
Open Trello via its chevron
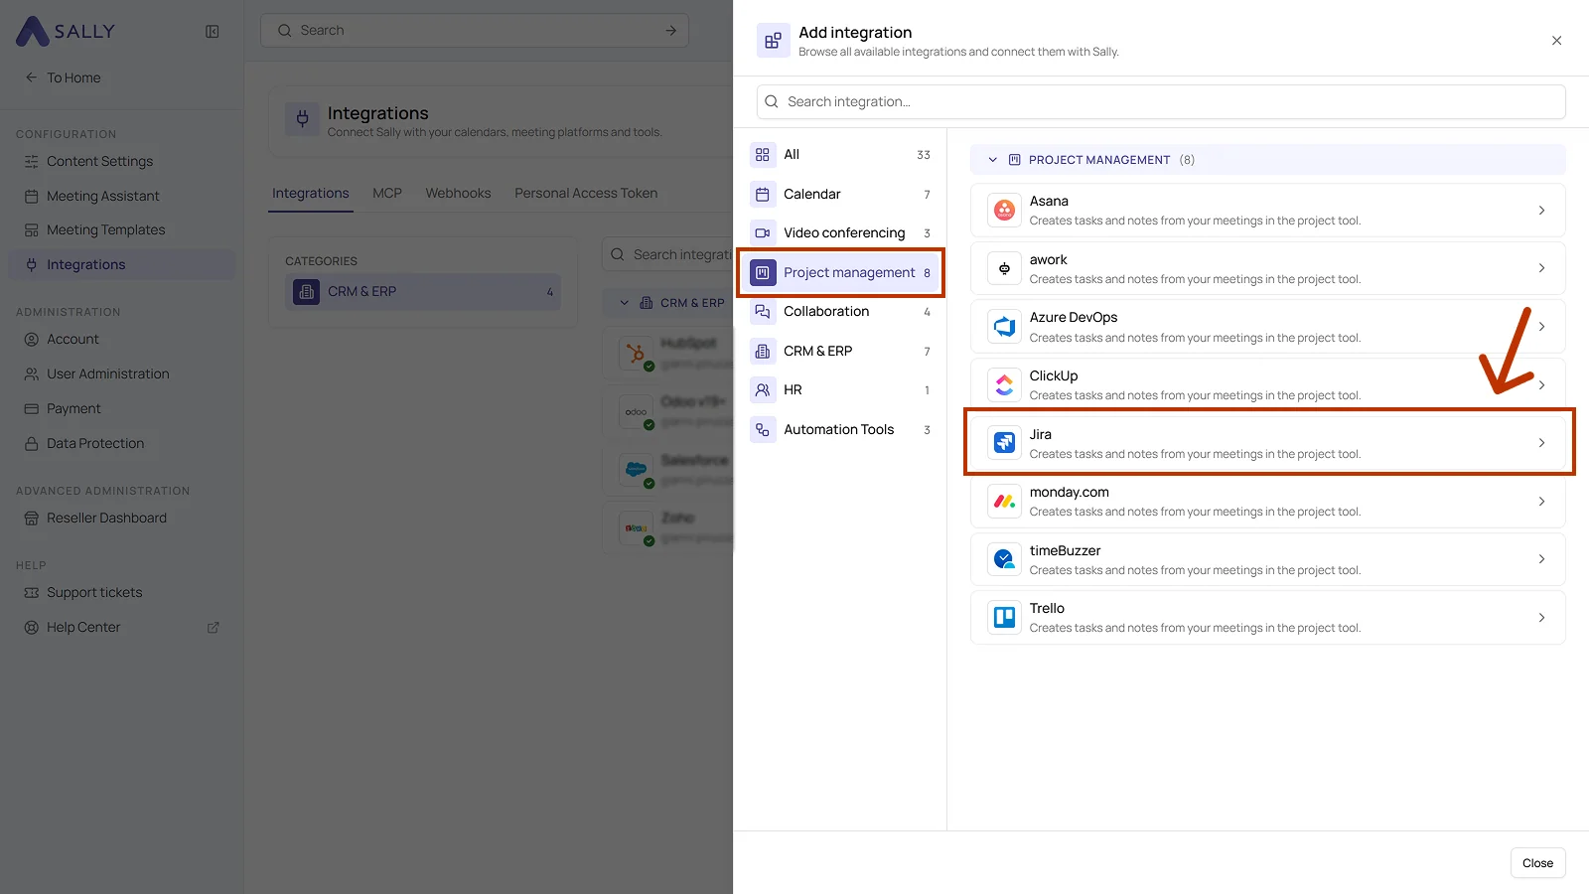1541,618
